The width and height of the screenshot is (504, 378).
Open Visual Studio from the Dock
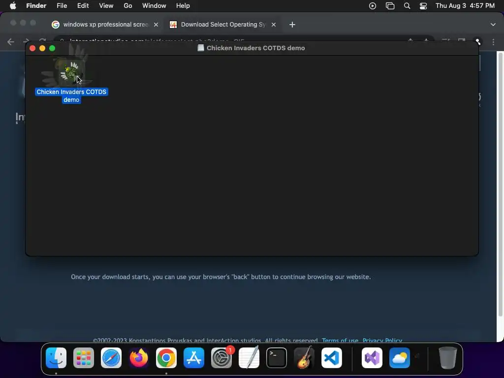pyautogui.click(x=372, y=358)
